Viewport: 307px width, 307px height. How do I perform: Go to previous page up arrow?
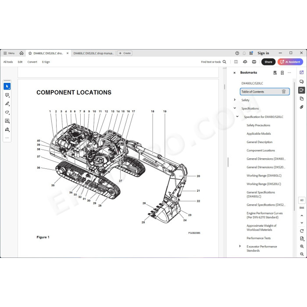pos(302,216)
